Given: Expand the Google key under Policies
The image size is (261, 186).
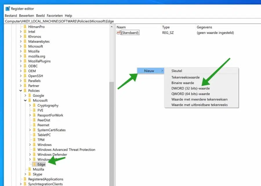Looking at the screenshot, I should [25, 96].
